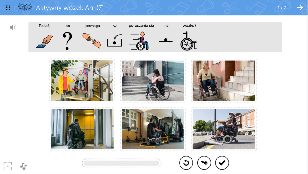Go to next page with arrow
Viewport: 308px width, 174px height.
(300, 8)
